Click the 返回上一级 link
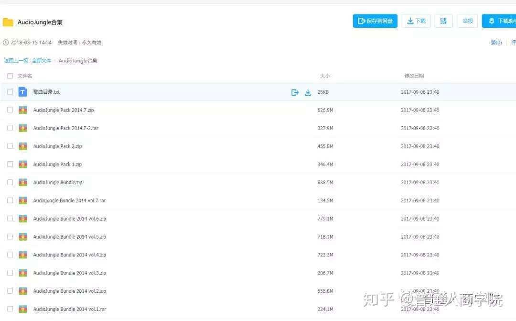This screenshot has height=321, width=516. pos(16,61)
